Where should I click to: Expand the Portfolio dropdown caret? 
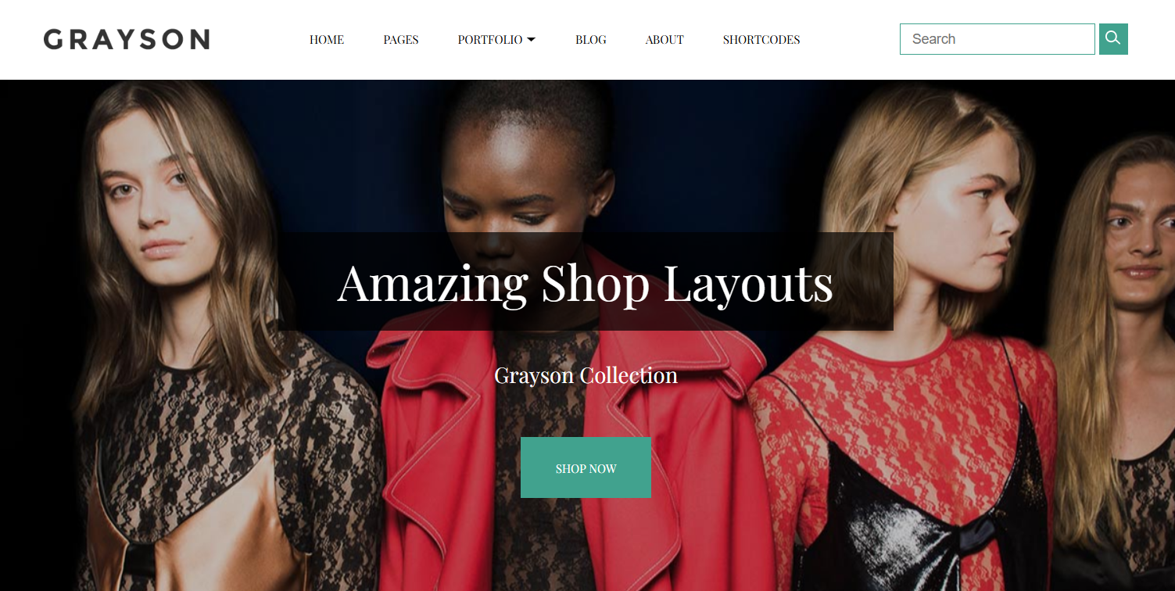(532, 40)
